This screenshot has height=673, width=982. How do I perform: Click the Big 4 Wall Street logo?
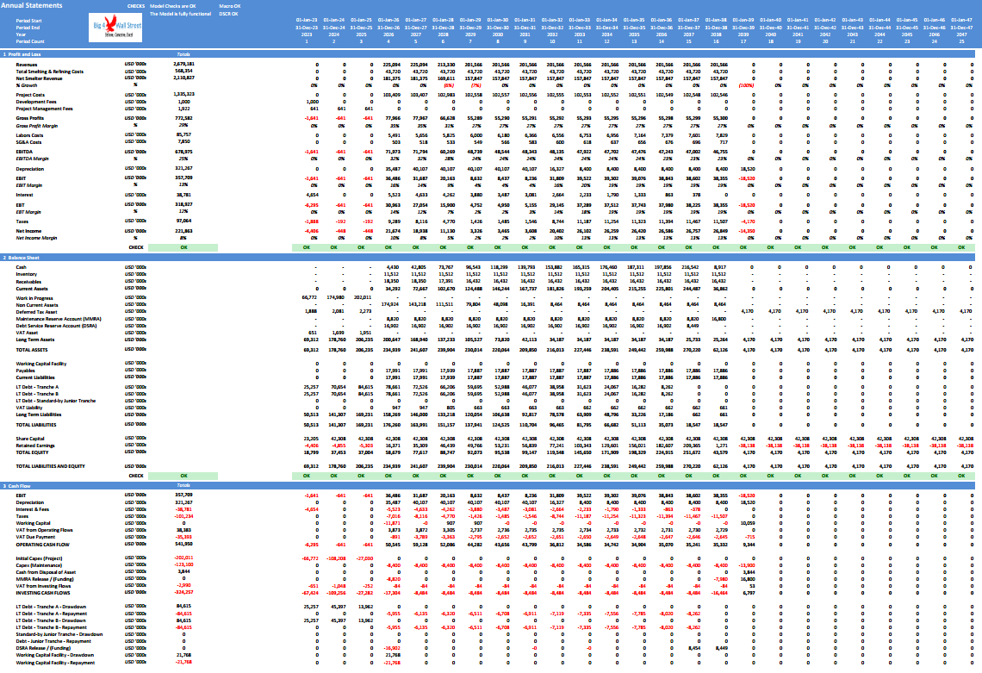115,28
